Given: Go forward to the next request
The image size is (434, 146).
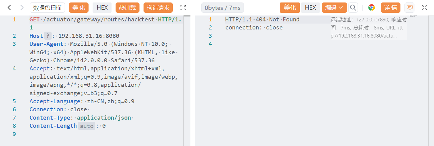Looking at the screenshot, I should coord(21,8).
